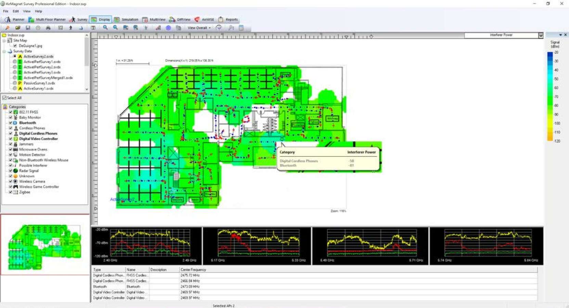Screen dimensions: 569x308
Task: Open the View Overall dropdown
Action: (x=199, y=28)
